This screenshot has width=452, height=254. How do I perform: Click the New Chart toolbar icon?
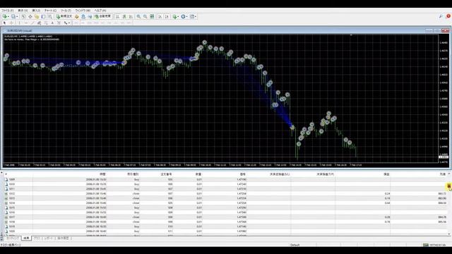tap(5, 16)
